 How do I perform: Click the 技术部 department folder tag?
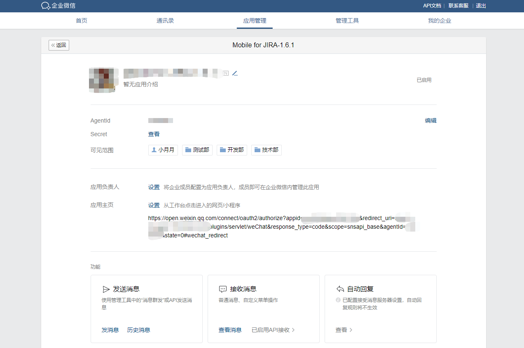tap(267, 150)
